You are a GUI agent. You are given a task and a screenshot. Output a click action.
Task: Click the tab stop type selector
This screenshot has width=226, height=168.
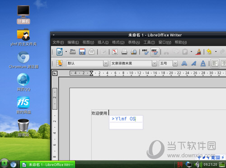pos(55,73)
